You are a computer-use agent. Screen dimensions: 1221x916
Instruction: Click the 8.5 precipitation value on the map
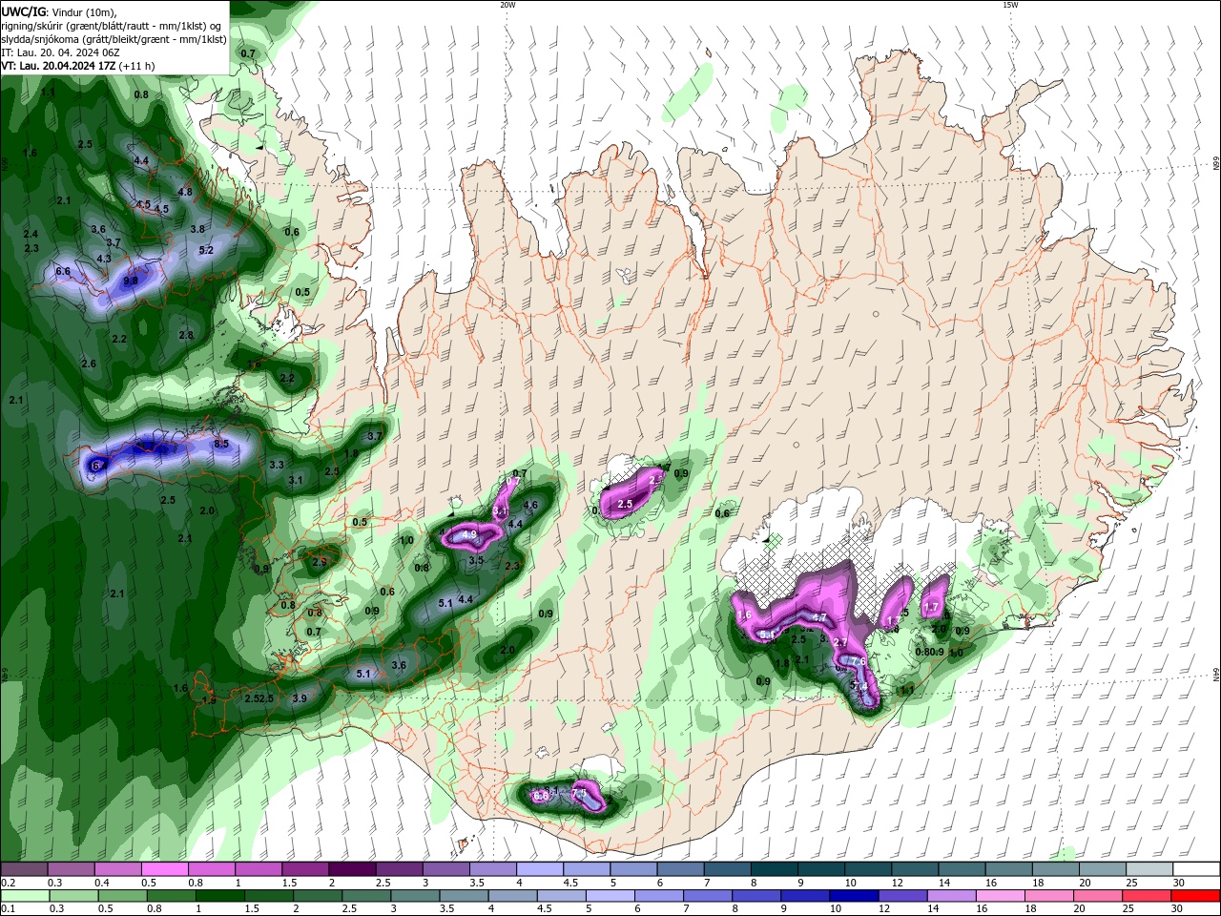pyautogui.click(x=221, y=444)
